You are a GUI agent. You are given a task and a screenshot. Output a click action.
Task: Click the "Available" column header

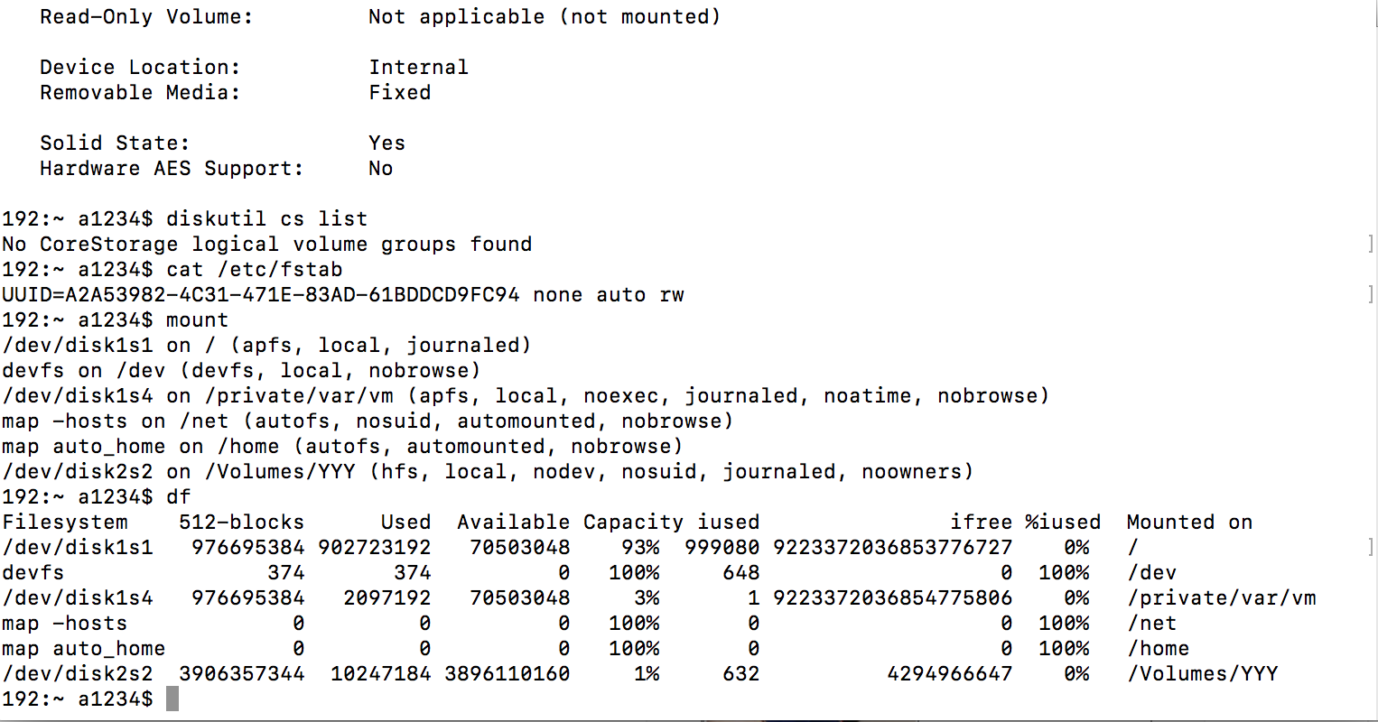[513, 523]
